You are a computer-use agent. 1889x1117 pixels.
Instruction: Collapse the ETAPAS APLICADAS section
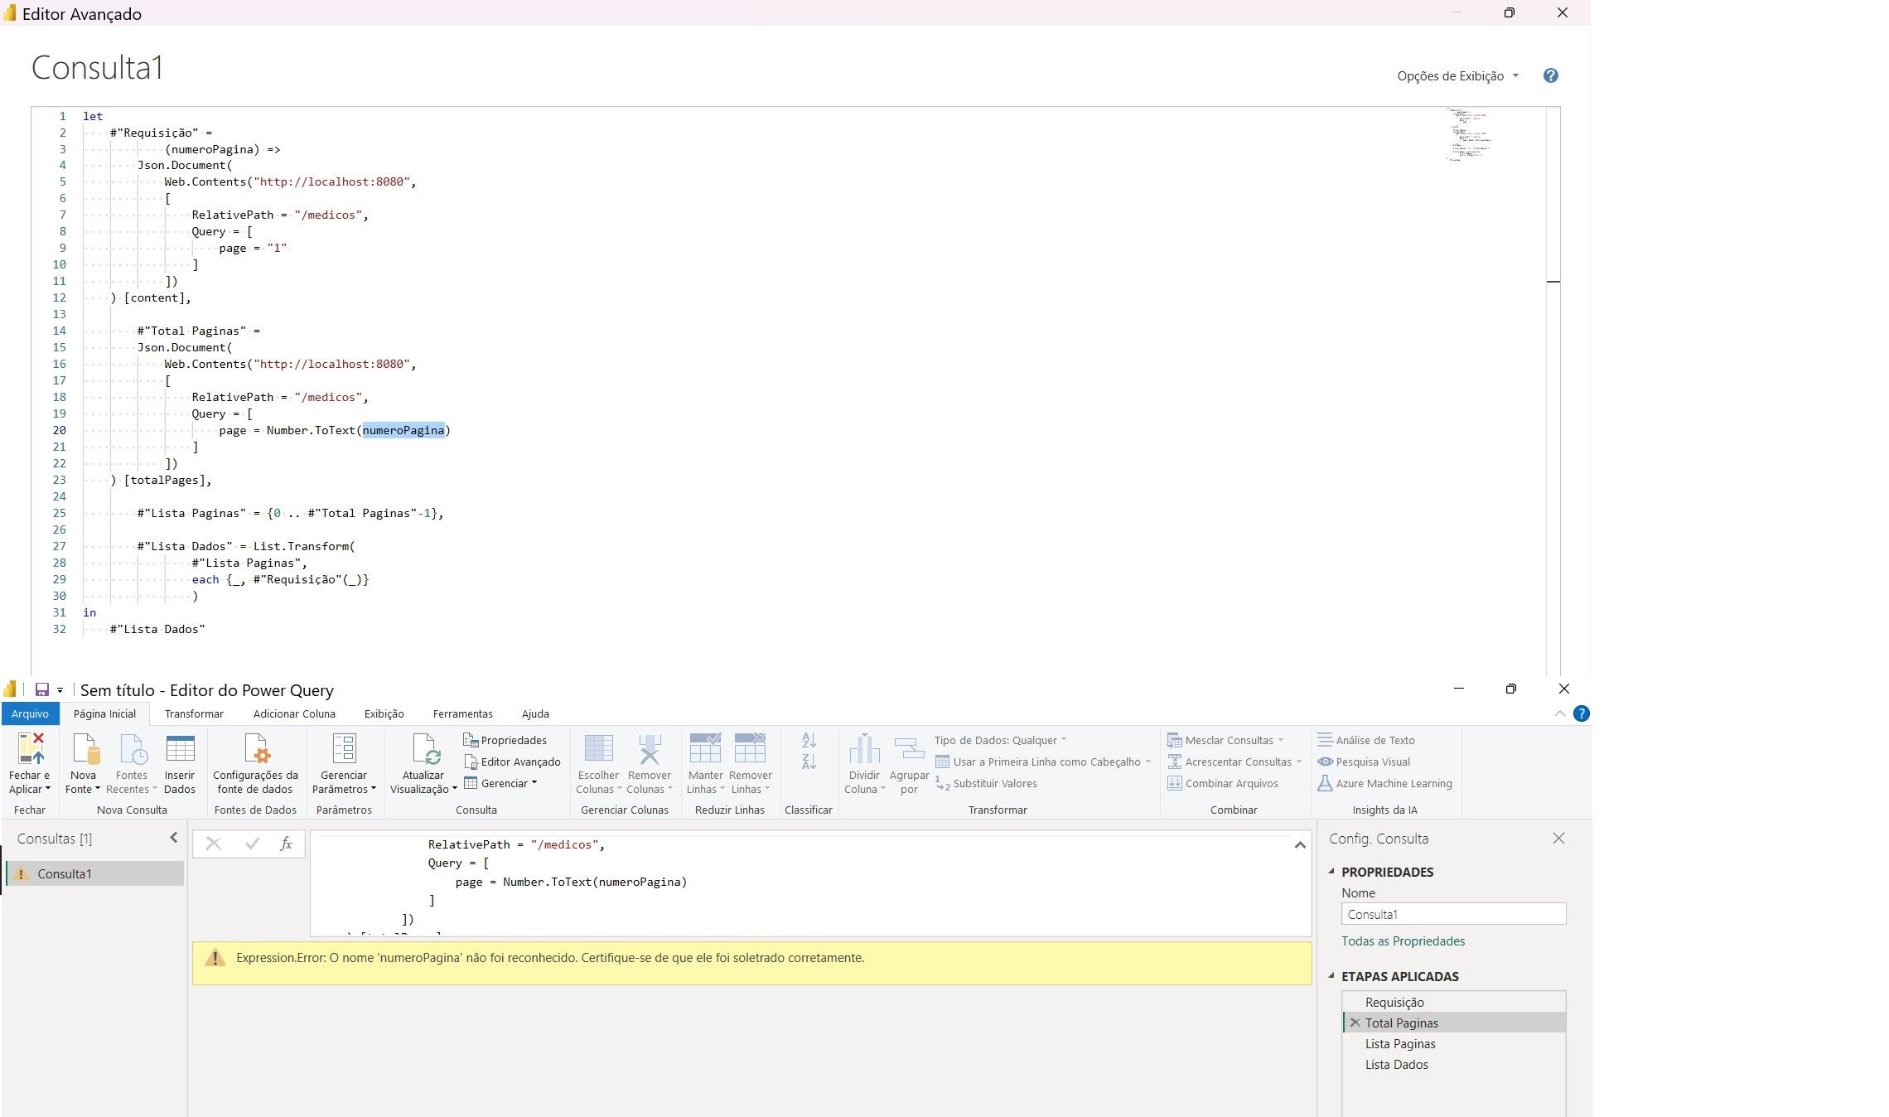pyautogui.click(x=1331, y=975)
